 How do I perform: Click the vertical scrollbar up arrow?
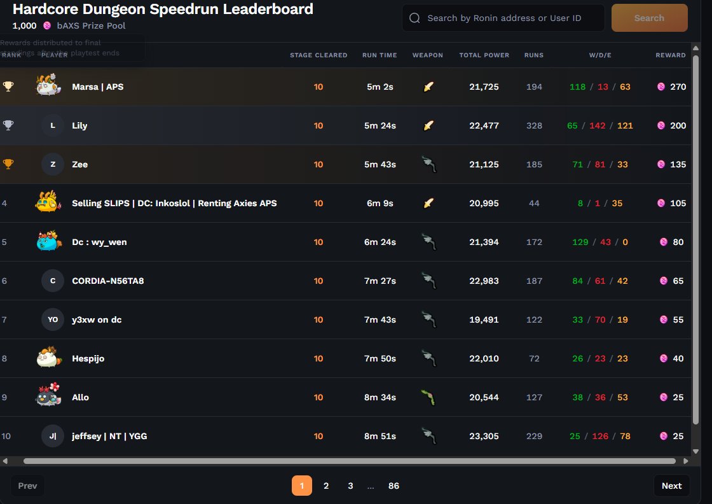coord(695,48)
